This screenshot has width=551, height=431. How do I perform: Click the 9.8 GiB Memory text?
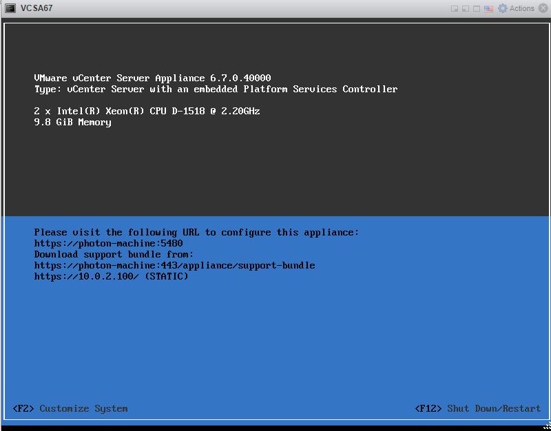pyautogui.click(x=72, y=122)
